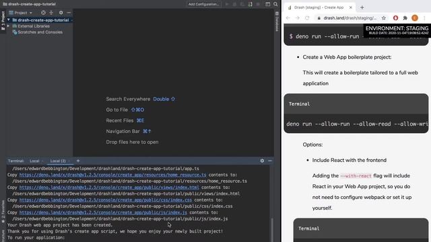Click the locate/select opened file icon
Screen dimensions: 431x242
coord(43,13)
